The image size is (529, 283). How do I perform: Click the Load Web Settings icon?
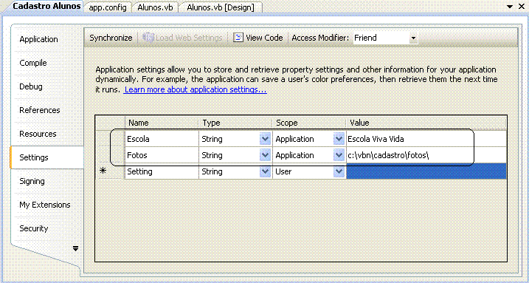pyautogui.click(x=148, y=38)
